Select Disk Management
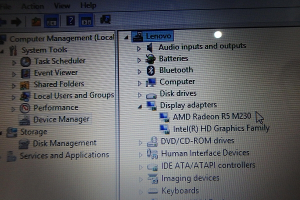Screen dimensions: 300x200 (64, 143)
